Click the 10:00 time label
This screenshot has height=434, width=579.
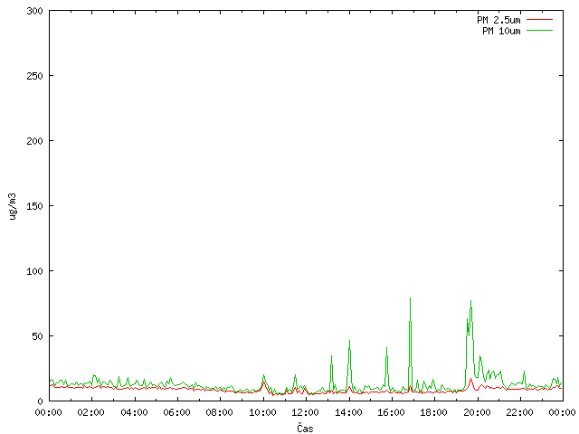click(263, 412)
